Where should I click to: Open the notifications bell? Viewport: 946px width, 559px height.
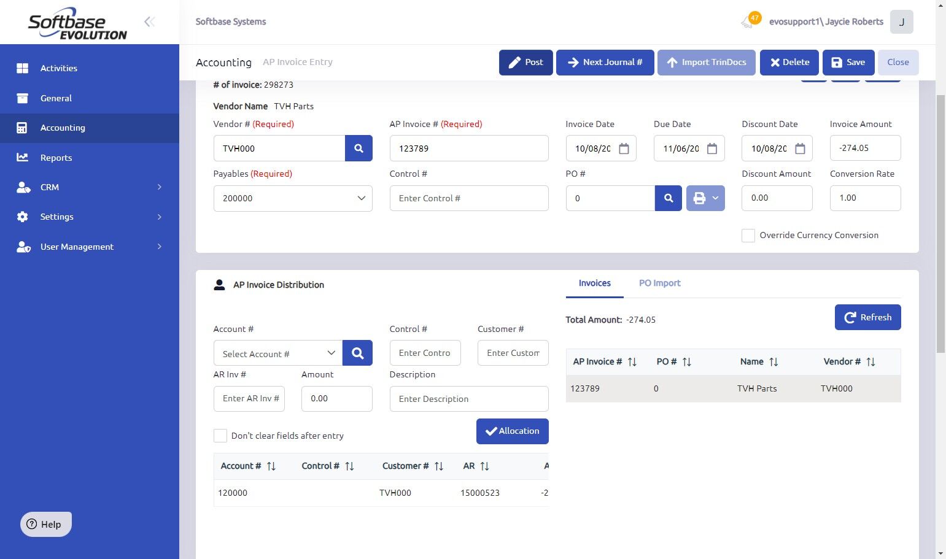click(x=748, y=22)
